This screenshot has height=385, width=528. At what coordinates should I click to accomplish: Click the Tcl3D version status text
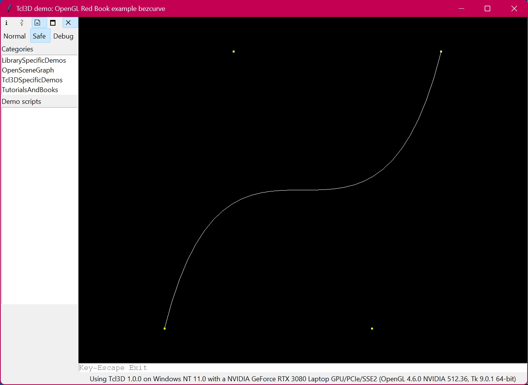[302, 379]
